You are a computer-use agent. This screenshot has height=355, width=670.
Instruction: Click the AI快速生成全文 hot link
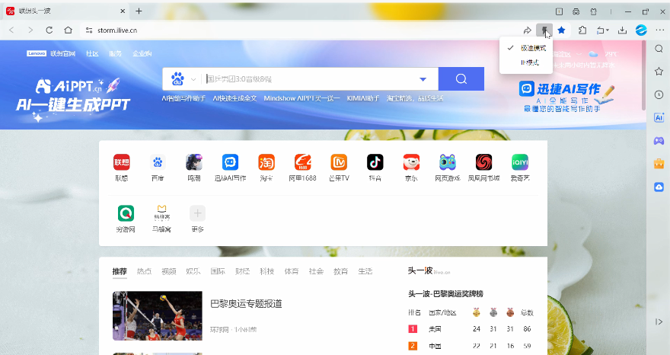pyautogui.click(x=234, y=98)
